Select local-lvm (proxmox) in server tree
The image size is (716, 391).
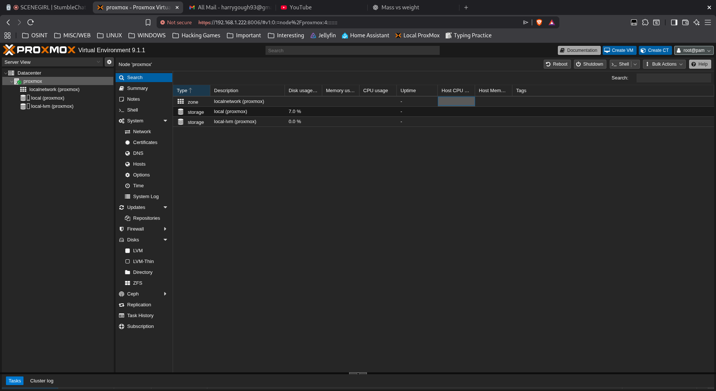click(x=52, y=106)
